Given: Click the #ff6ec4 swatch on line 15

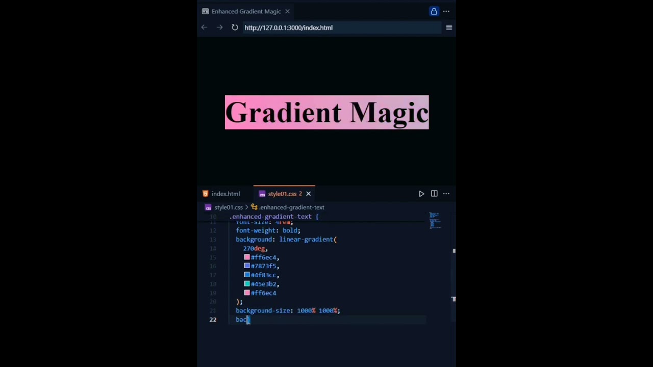Looking at the screenshot, I should click(x=247, y=257).
